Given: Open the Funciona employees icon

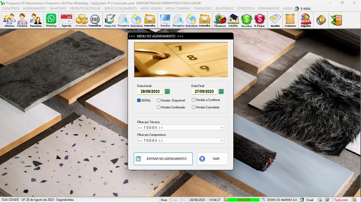Looking at the screenshot, I should (36, 20).
